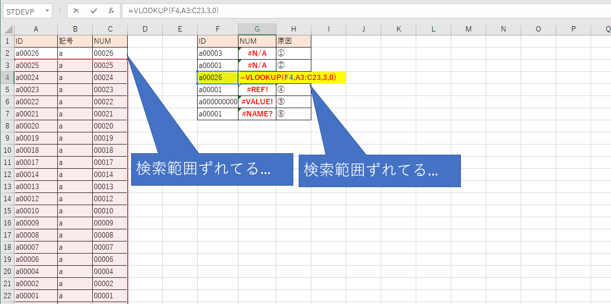The width and height of the screenshot is (611, 304).
Task: Click the first #N/A cell in column G
Action: pyautogui.click(x=257, y=53)
